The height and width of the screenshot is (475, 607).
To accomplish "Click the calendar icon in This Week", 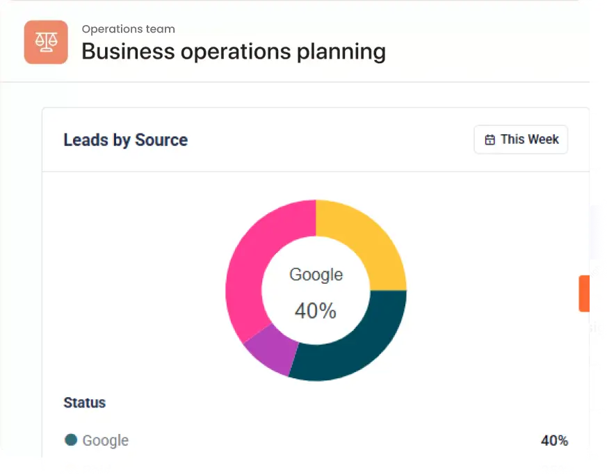I will click(x=489, y=139).
